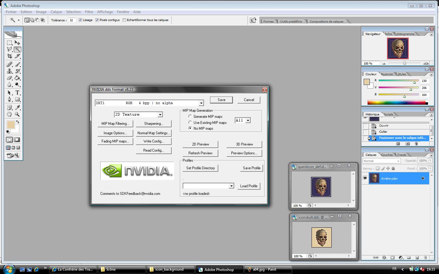Select the Brush tool
Image resolution: width=439 pixels, height=274 pixels.
(x=17, y=64)
